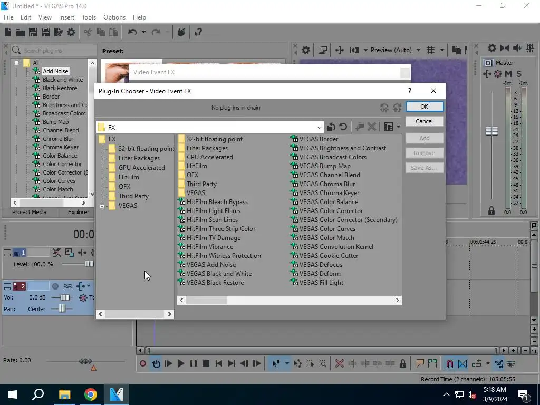This screenshot has height=405, width=540.
Task: Open Edit Tool selector dropdown arrow
Action: pos(286,363)
